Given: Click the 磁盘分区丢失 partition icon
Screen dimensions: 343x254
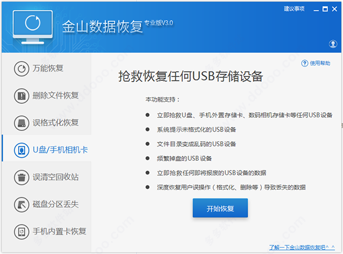Looking at the screenshot, I should click(x=22, y=204).
